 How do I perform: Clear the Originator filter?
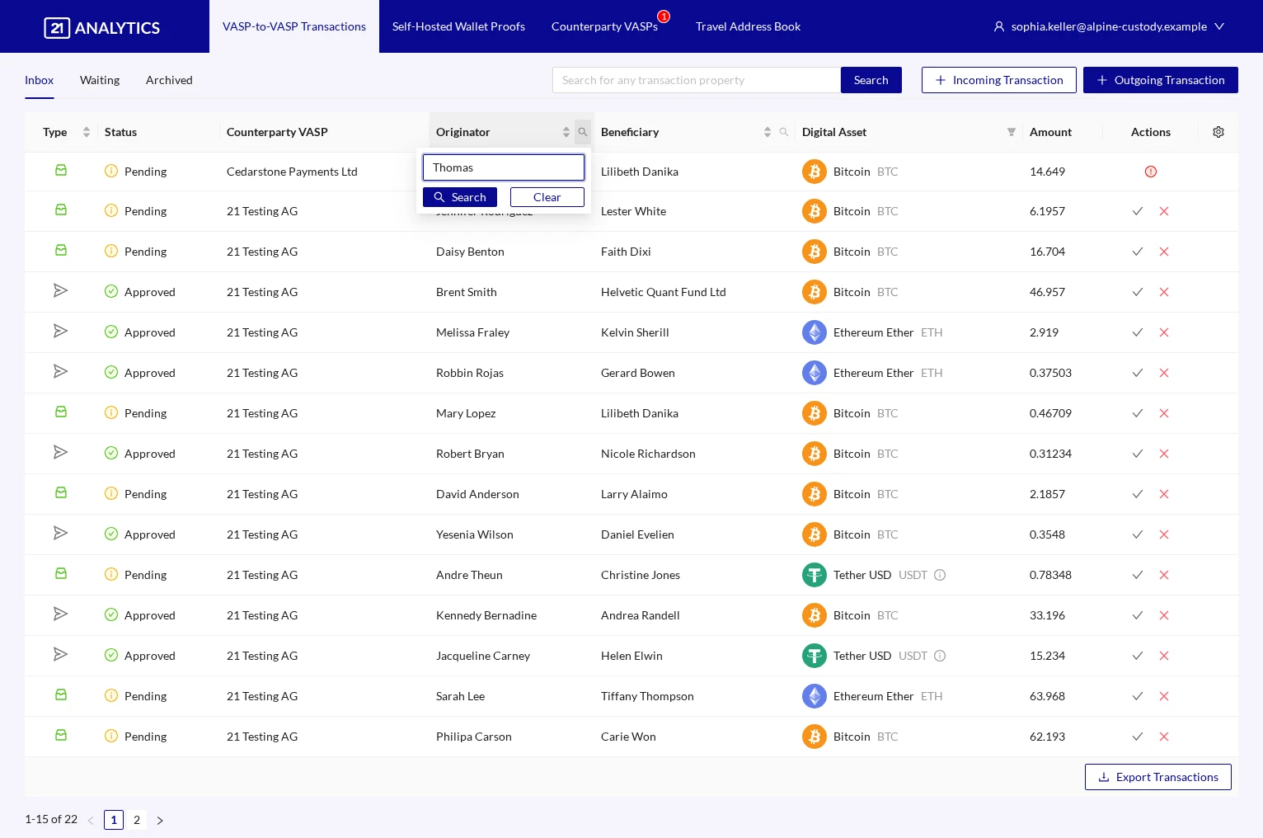[547, 197]
